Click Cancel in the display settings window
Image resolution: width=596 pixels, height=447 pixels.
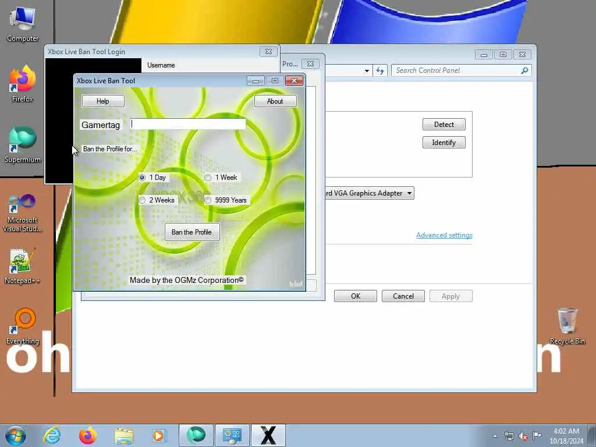click(403, 296)
